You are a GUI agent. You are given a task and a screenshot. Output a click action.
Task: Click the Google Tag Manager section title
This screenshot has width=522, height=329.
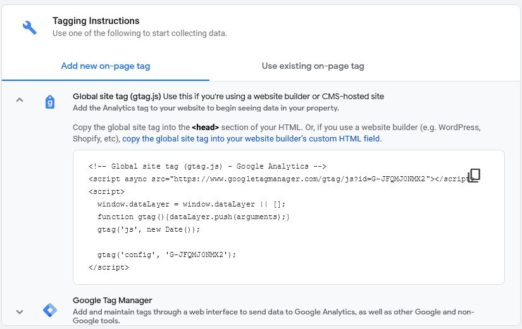(x=113, y=300)
